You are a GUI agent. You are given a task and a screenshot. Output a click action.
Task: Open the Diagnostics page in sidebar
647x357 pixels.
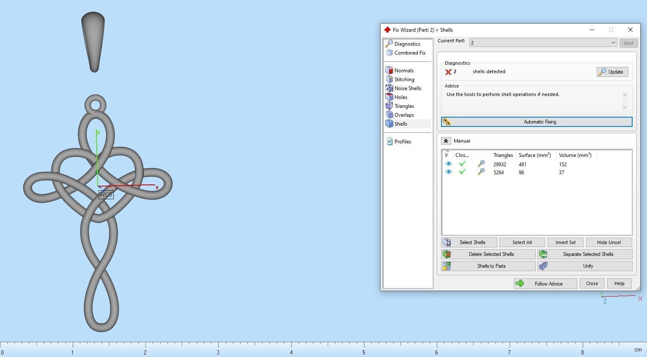coord(407,44)
